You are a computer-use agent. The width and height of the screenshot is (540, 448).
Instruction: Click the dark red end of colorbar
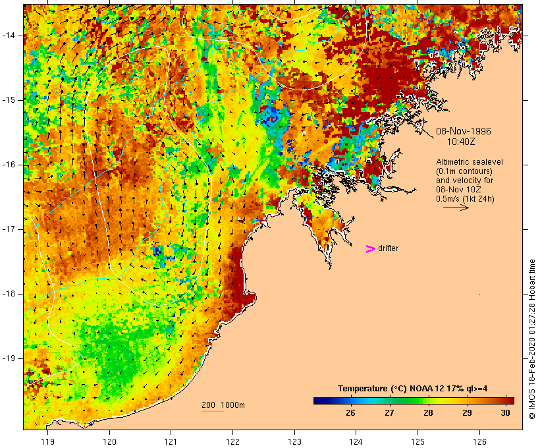tap(511, 401)
